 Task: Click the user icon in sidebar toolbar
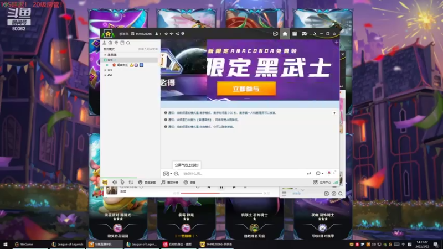(104, 43)
